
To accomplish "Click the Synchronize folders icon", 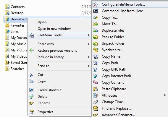I will (96, 50).
